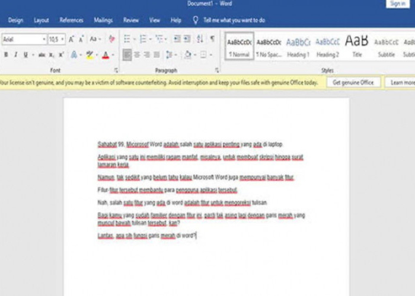Image resolution: width=415 pixels, height=296 pixels.
Task: Apply the No Spacing style
Action: [x=269, y=47]
